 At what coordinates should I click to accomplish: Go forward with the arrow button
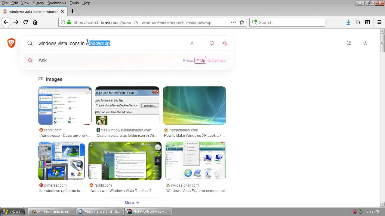(x=16, y=22)
